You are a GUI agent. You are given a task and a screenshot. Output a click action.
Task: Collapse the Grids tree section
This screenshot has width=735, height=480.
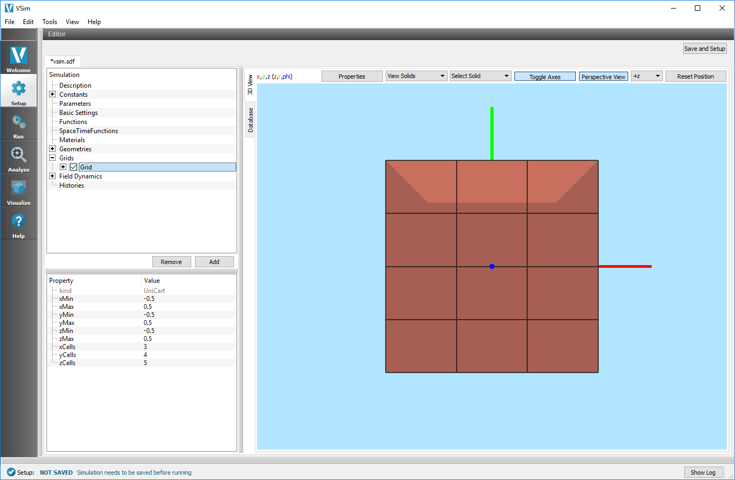point(52,158)
